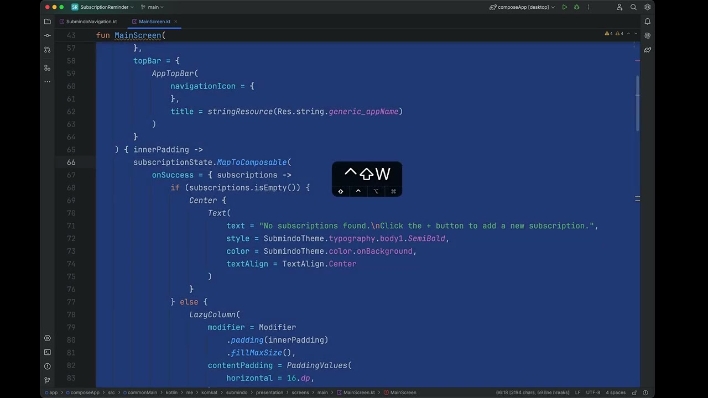
Task: Open the Project tool window folder icon
Action: click(x=48, y=22)
